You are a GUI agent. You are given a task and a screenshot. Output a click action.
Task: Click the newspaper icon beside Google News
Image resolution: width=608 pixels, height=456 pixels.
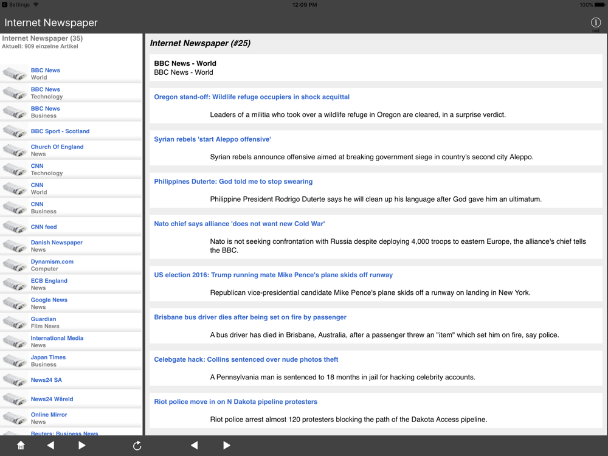click(x=15, y=303)
